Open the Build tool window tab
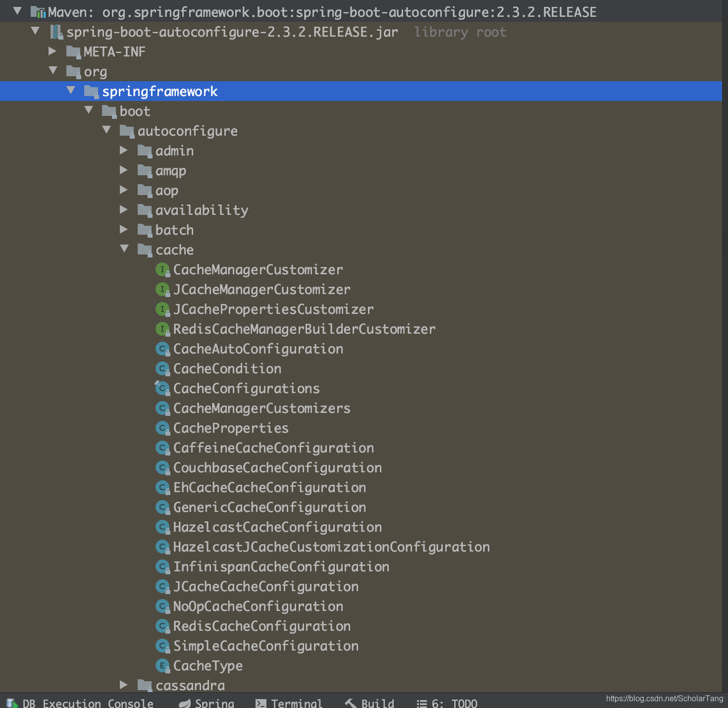This screenshot has height=708, width=728. 370,703
